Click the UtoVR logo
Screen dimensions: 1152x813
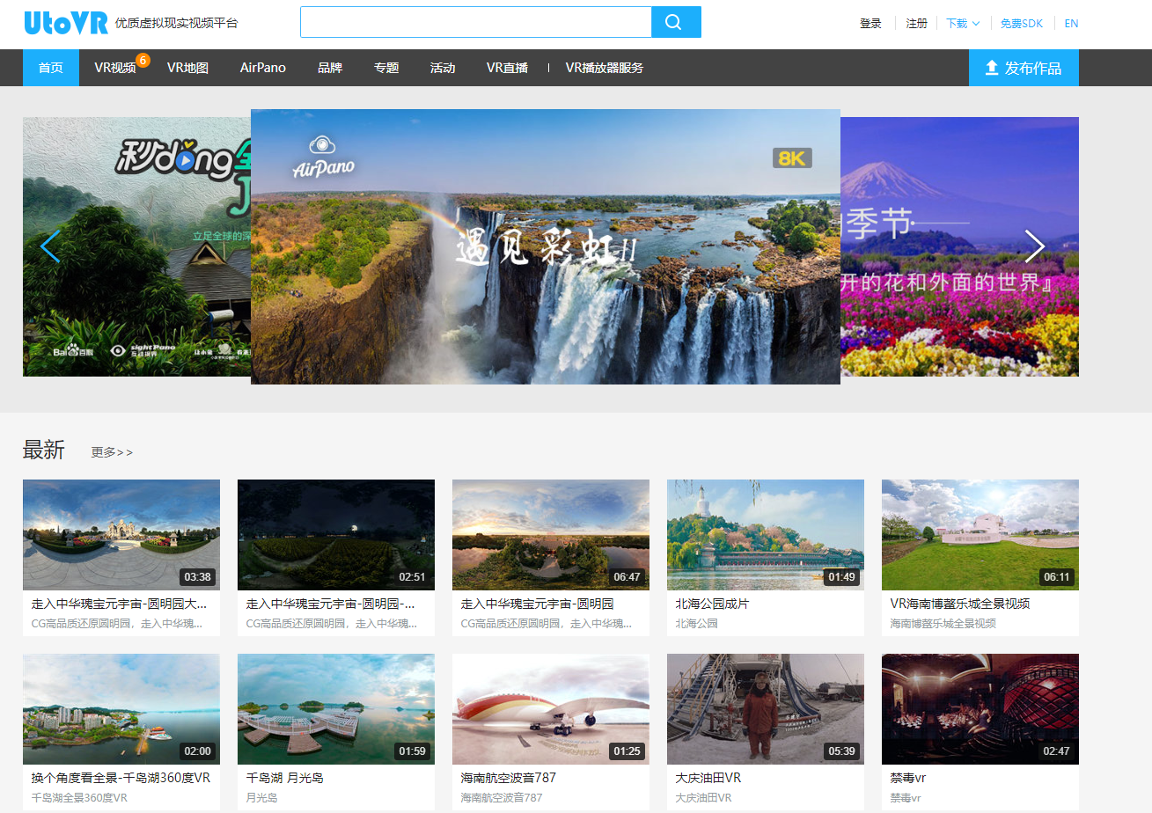[66, 23]
